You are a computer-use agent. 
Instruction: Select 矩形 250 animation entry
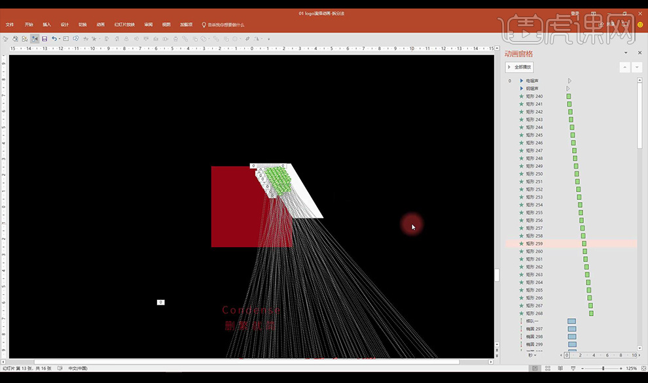pos(534,174)
